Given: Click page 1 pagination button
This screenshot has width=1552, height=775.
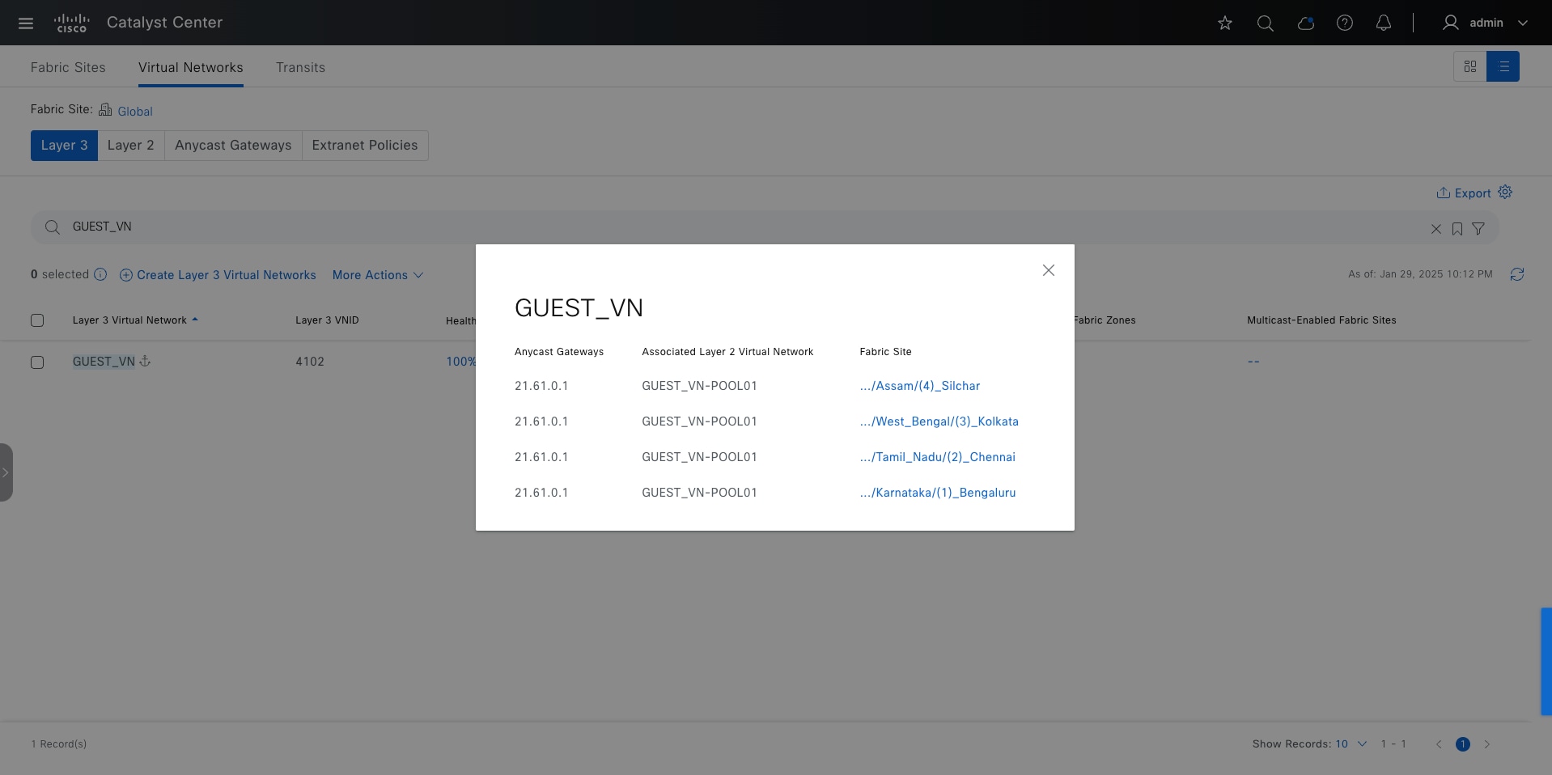Looking at the screenshot, I should coord(1463,744).
